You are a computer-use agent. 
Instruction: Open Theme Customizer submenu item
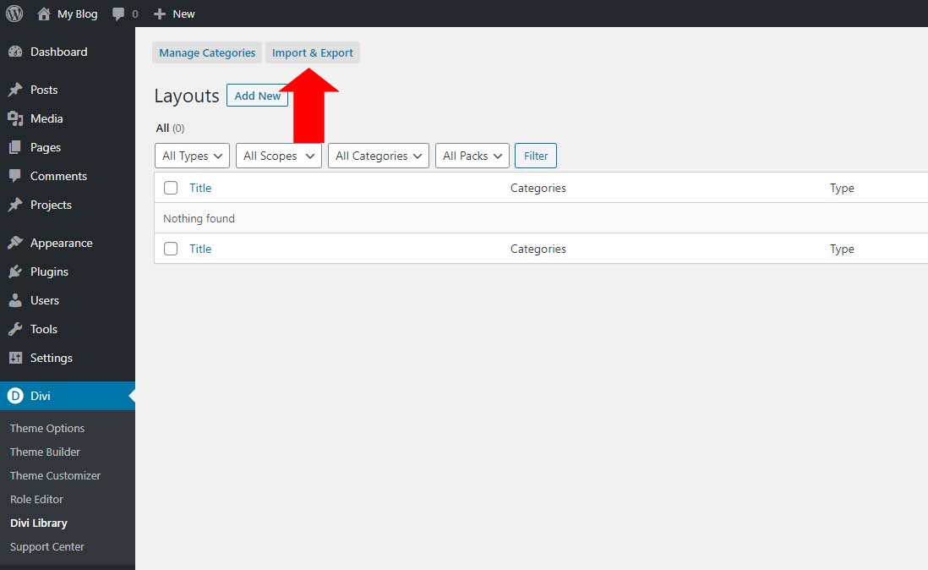click(x=55, y=475)
